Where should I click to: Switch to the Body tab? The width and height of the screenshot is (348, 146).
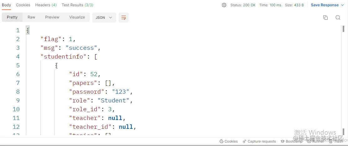pos(7,5)
